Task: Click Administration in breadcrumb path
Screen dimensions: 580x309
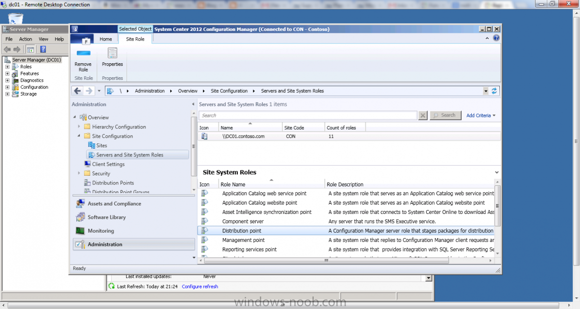Action: point(150,91)
